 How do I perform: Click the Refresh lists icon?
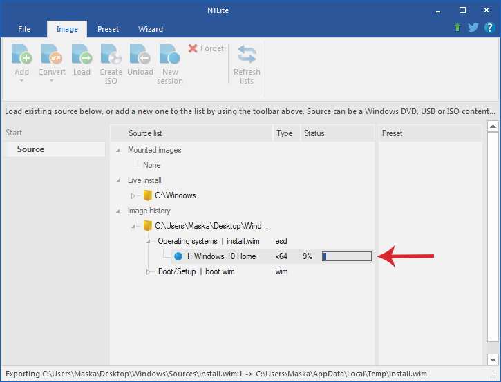pos(247,54)
